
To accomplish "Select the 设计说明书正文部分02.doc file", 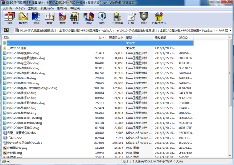I will coord(98,143).
